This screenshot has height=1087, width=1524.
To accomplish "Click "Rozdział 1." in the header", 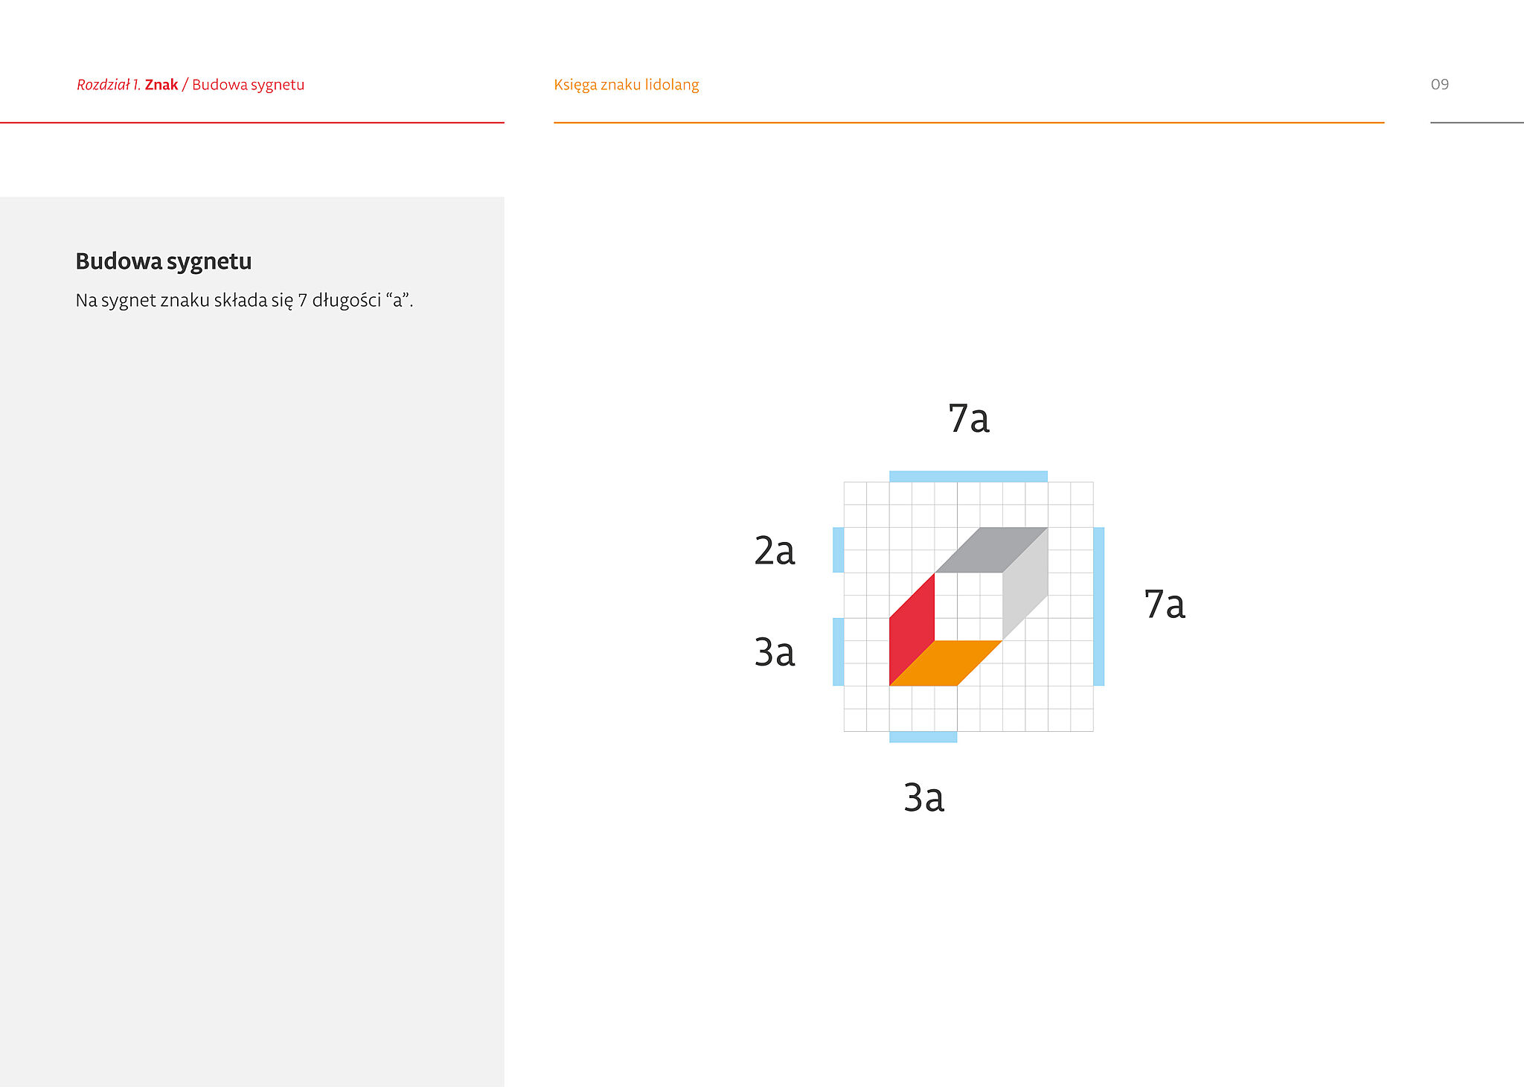I will (x=109, y=85).
